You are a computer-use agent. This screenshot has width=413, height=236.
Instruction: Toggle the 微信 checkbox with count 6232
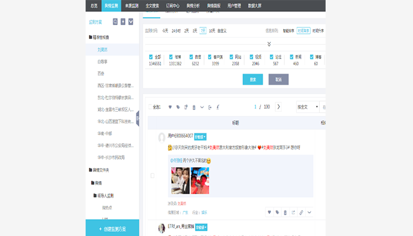[191, 57]
